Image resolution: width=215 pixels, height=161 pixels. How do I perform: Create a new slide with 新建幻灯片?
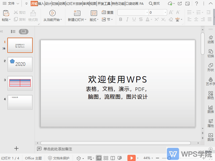pos(77,15)
